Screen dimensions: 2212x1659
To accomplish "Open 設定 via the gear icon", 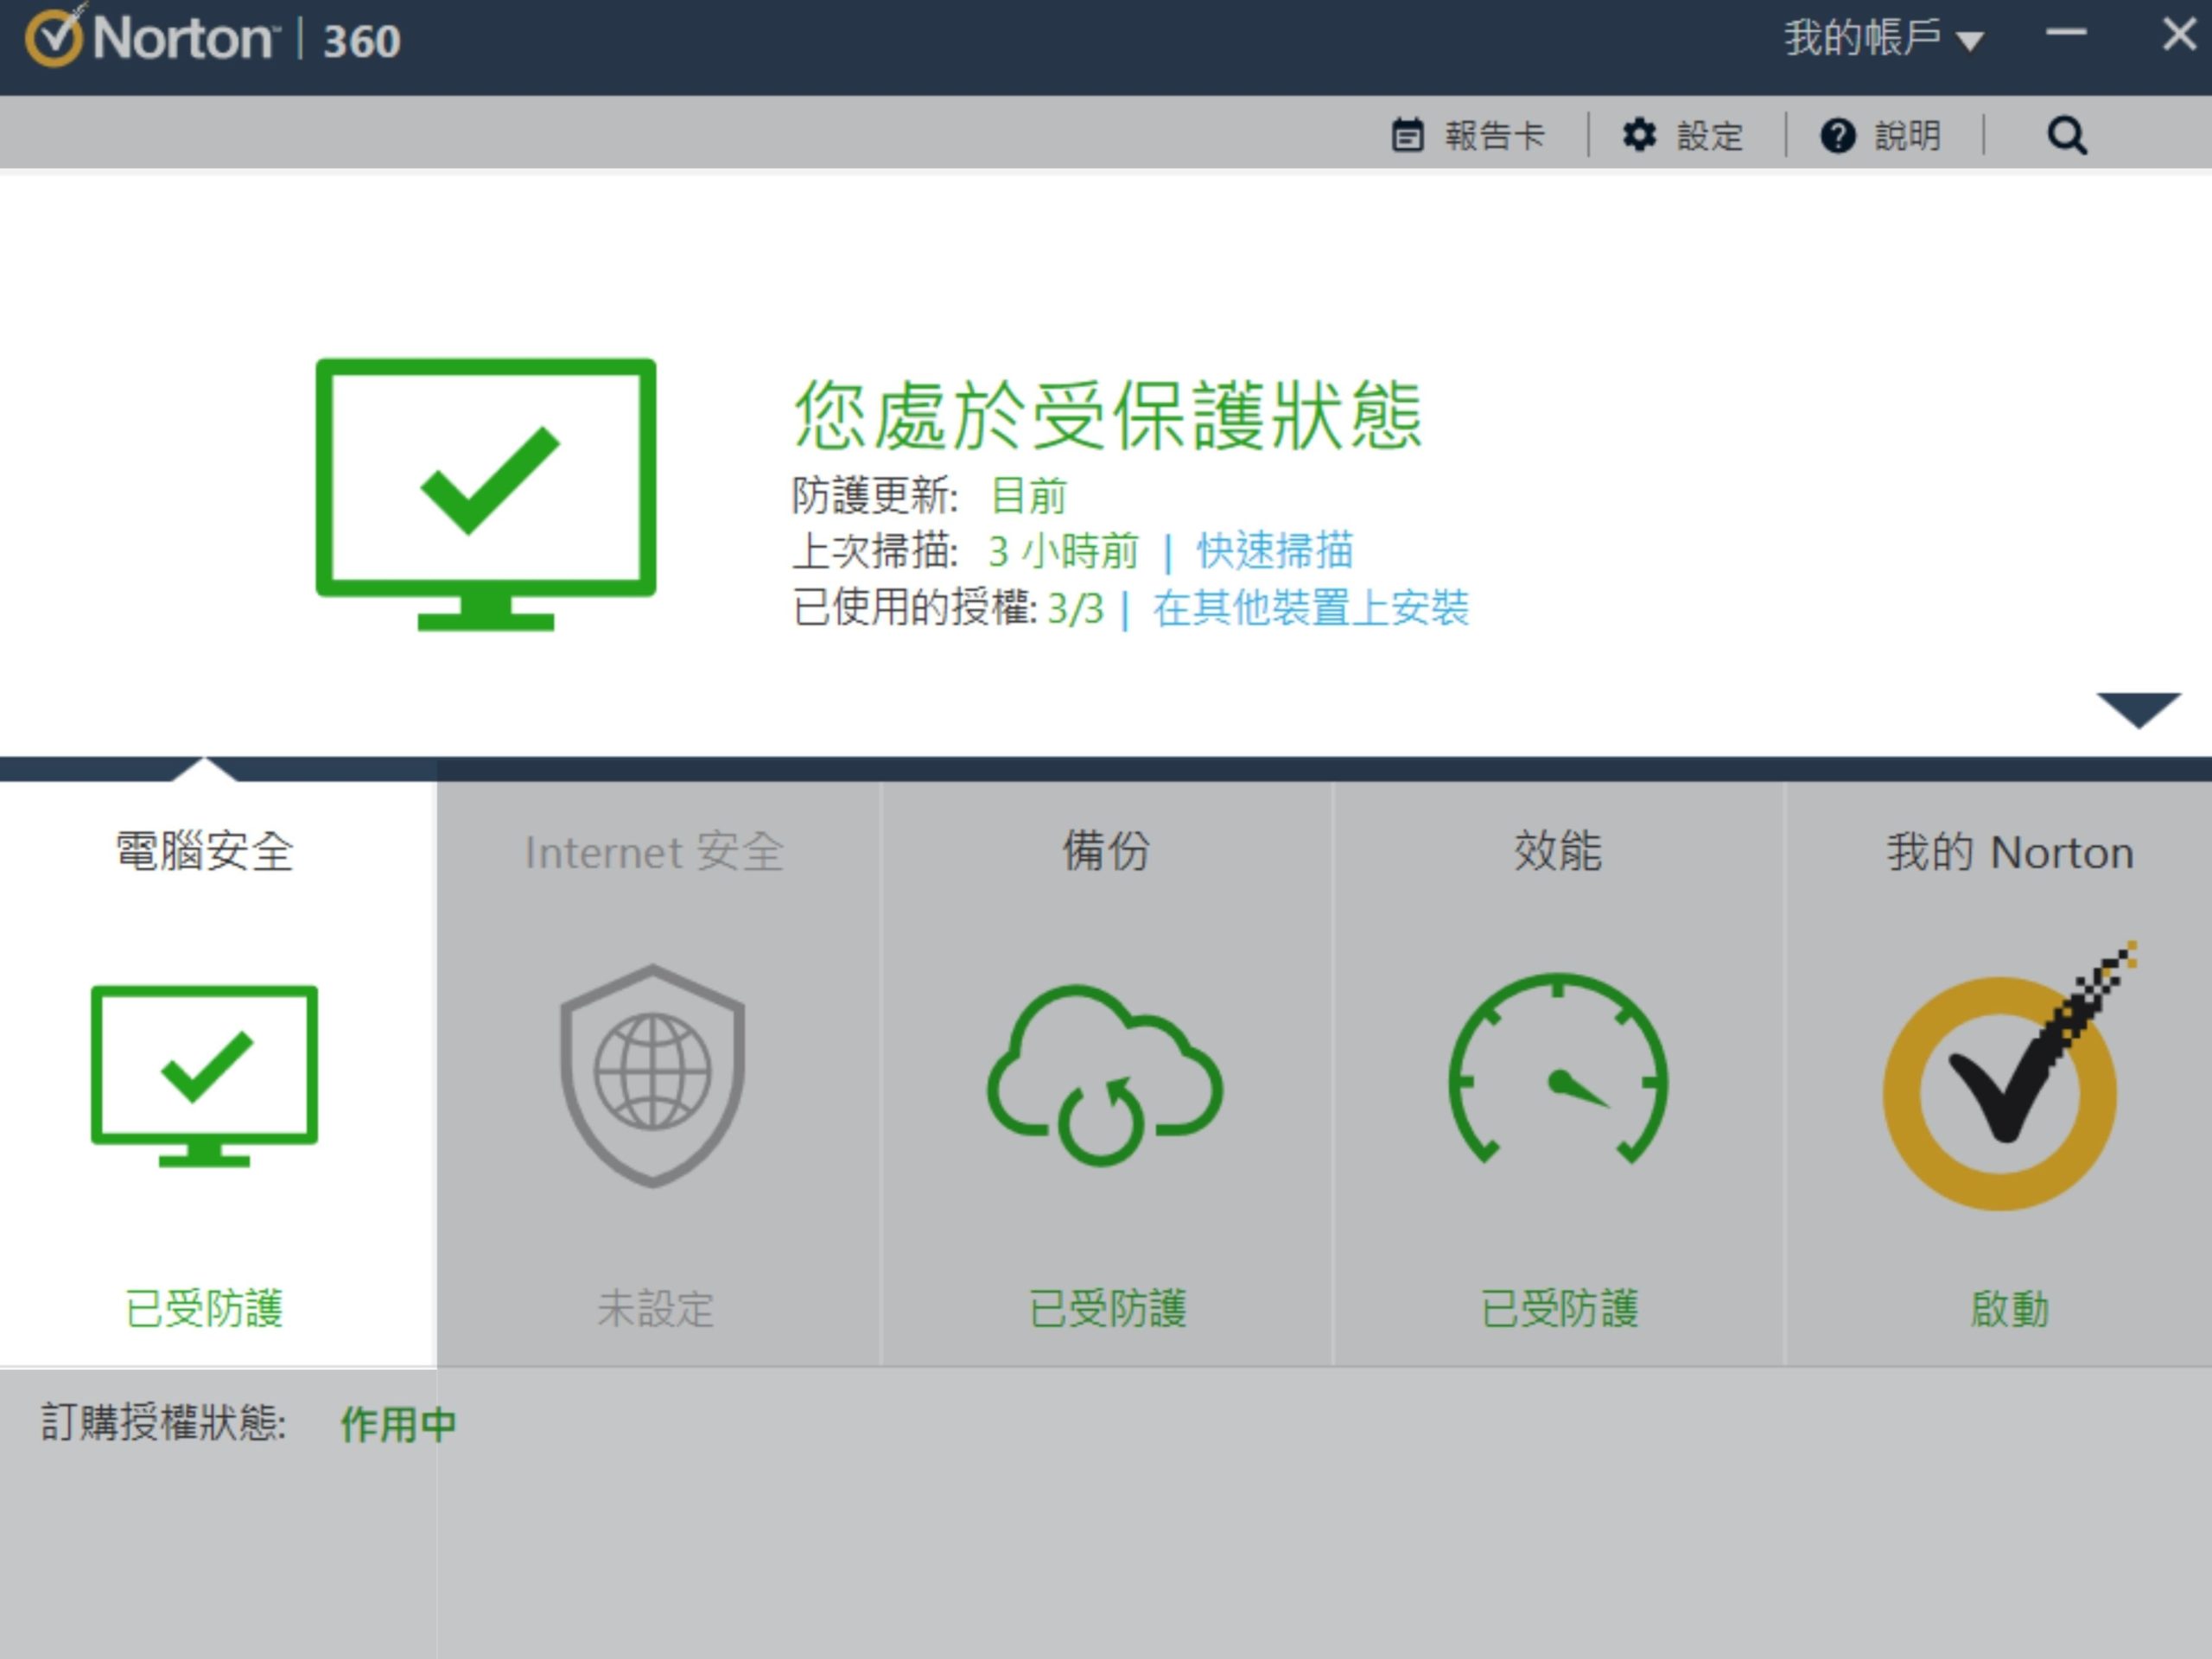I will click(1639, 135).
